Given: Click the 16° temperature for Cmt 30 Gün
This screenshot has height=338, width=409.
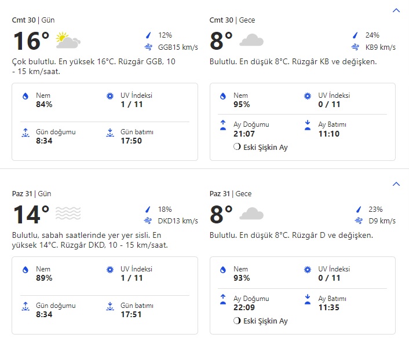Looking at the screenshot, I should click(31, 42).
